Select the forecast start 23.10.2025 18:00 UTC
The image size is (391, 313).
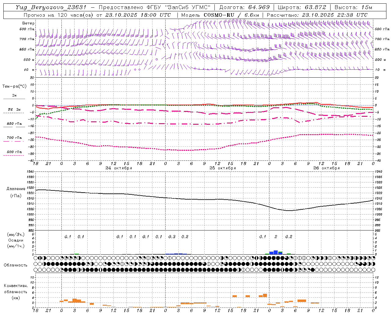(x=138, y=15)
